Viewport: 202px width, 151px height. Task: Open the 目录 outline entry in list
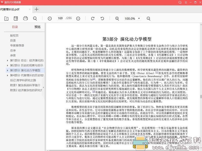pos(13,41)
